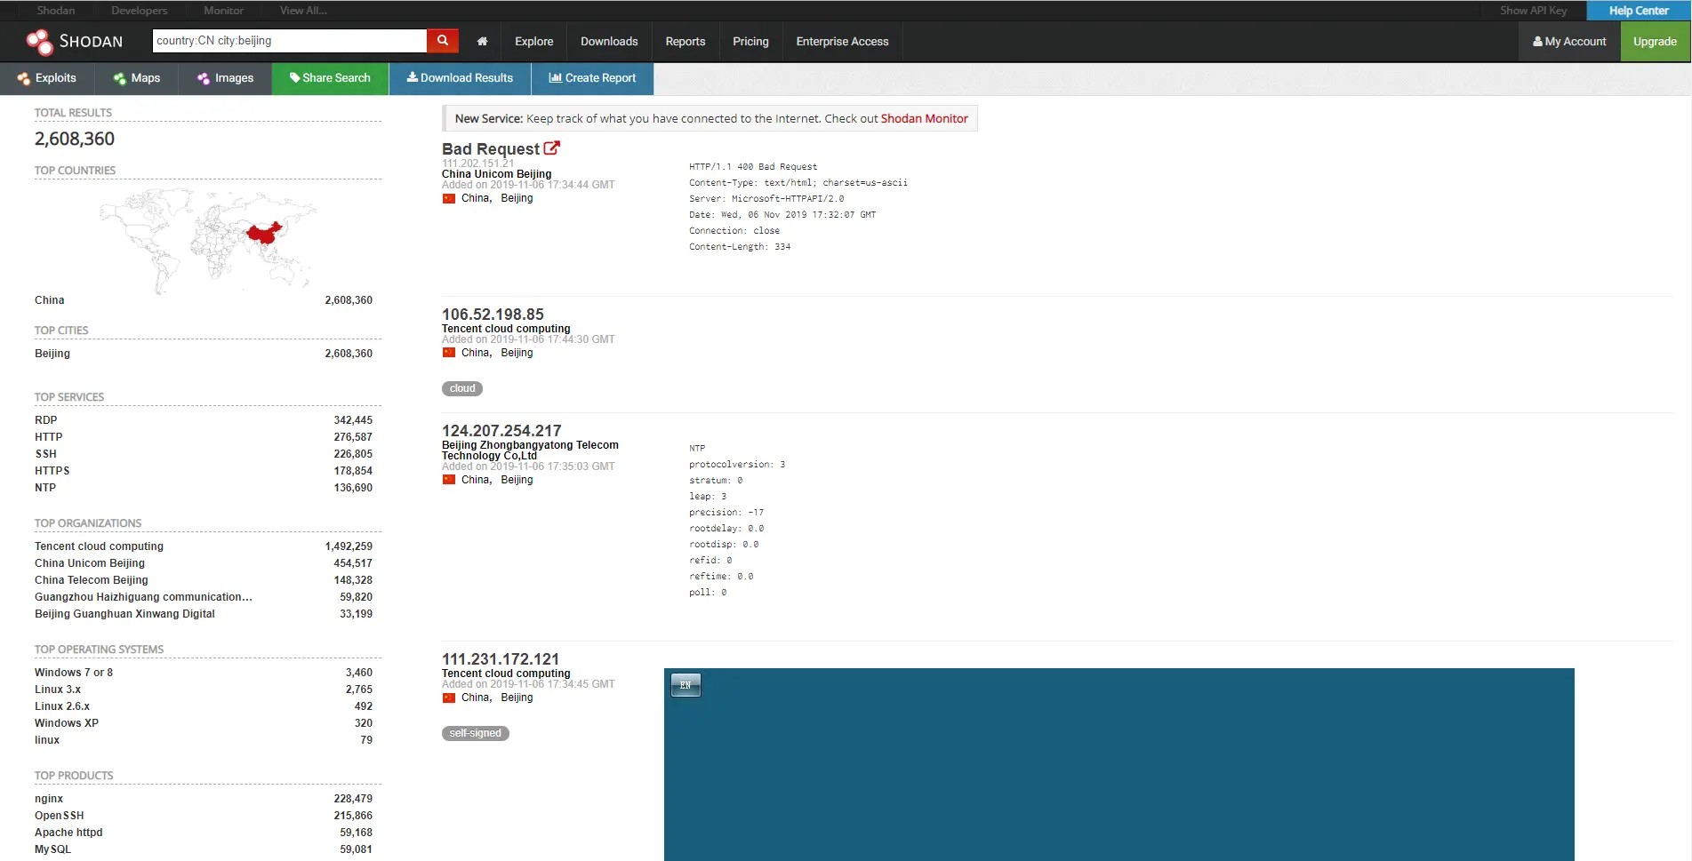The image size is (1692, 861).
Task: Open the Reports menu item
Action: point(685,42)
